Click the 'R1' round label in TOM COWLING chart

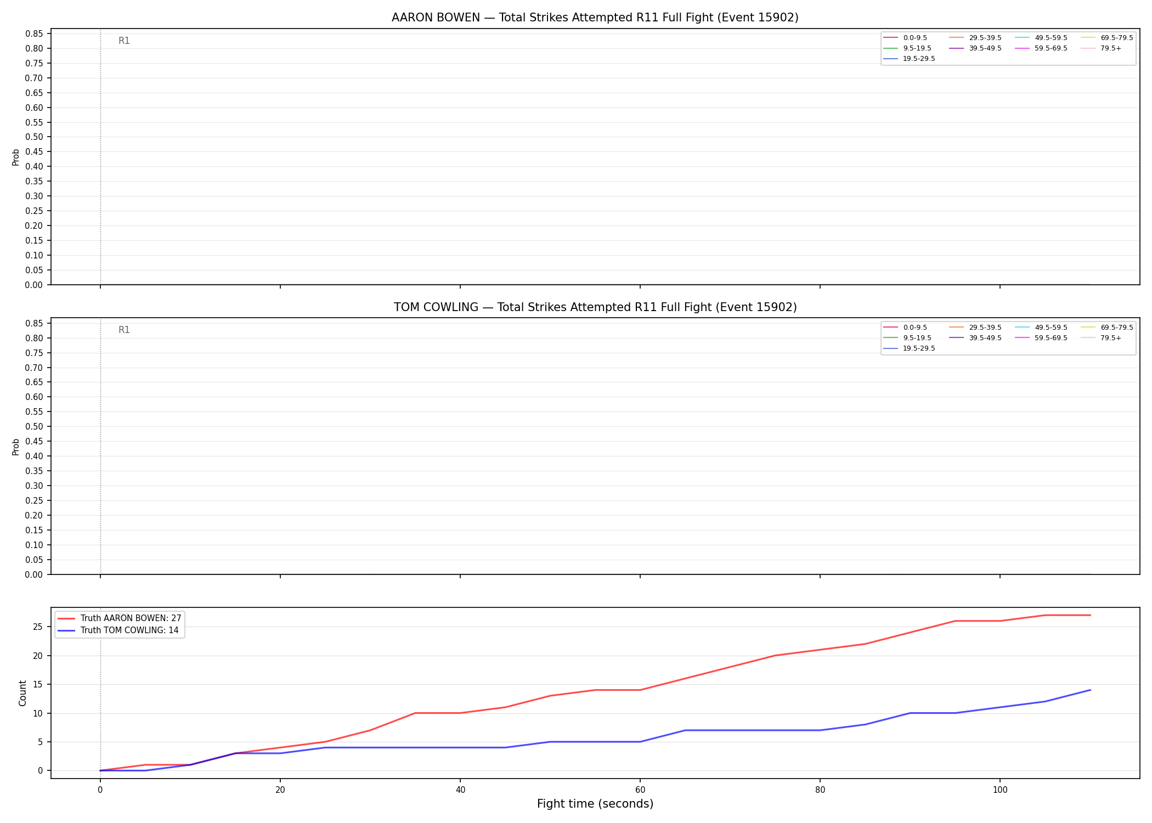124,330
